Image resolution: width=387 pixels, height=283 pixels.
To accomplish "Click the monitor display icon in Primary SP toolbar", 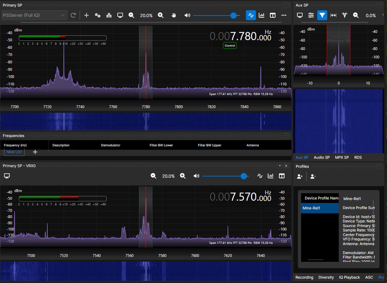I will pyautogui.click(x=120, y=15).
